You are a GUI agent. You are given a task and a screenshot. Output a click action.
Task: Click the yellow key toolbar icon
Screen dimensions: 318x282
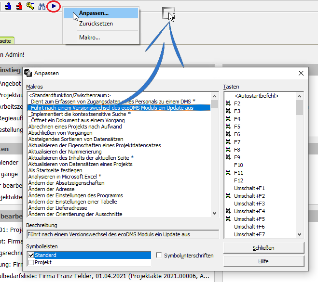pos(30,6)
